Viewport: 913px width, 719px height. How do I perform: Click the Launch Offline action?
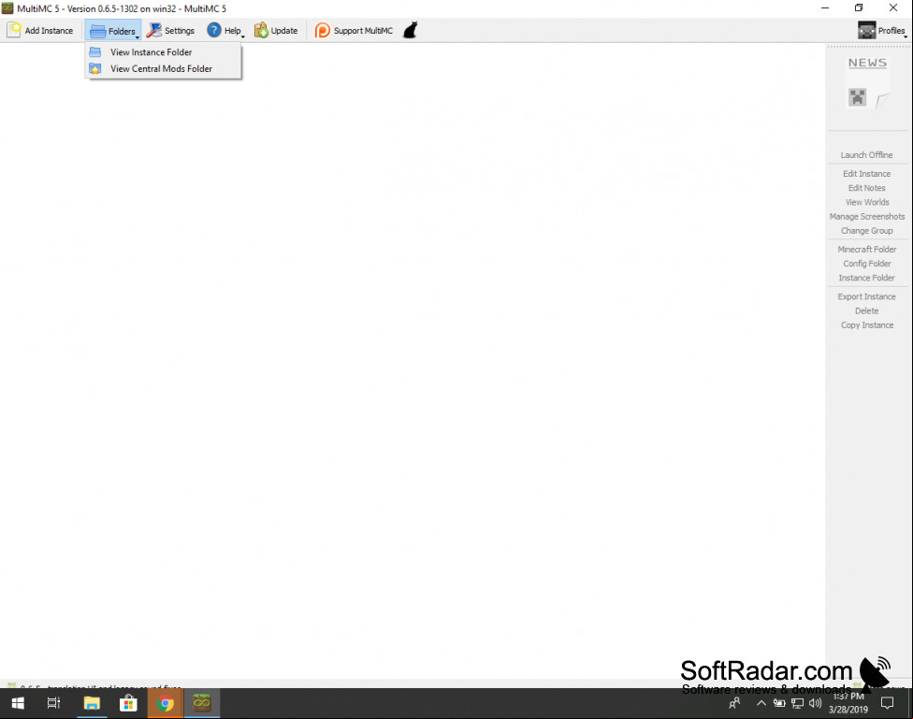[x=866, y=155]
